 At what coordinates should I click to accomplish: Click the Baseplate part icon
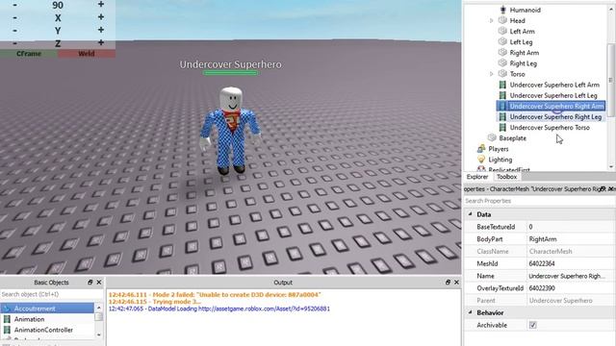point(492,137)
